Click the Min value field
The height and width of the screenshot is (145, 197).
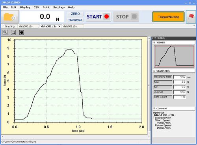click(x=180, y=87)
